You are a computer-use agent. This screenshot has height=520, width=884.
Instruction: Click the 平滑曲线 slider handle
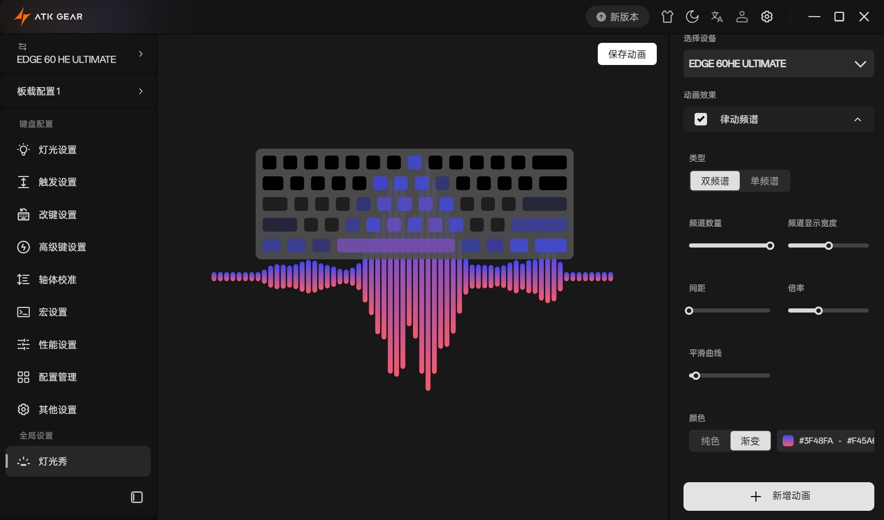(696, 376)
